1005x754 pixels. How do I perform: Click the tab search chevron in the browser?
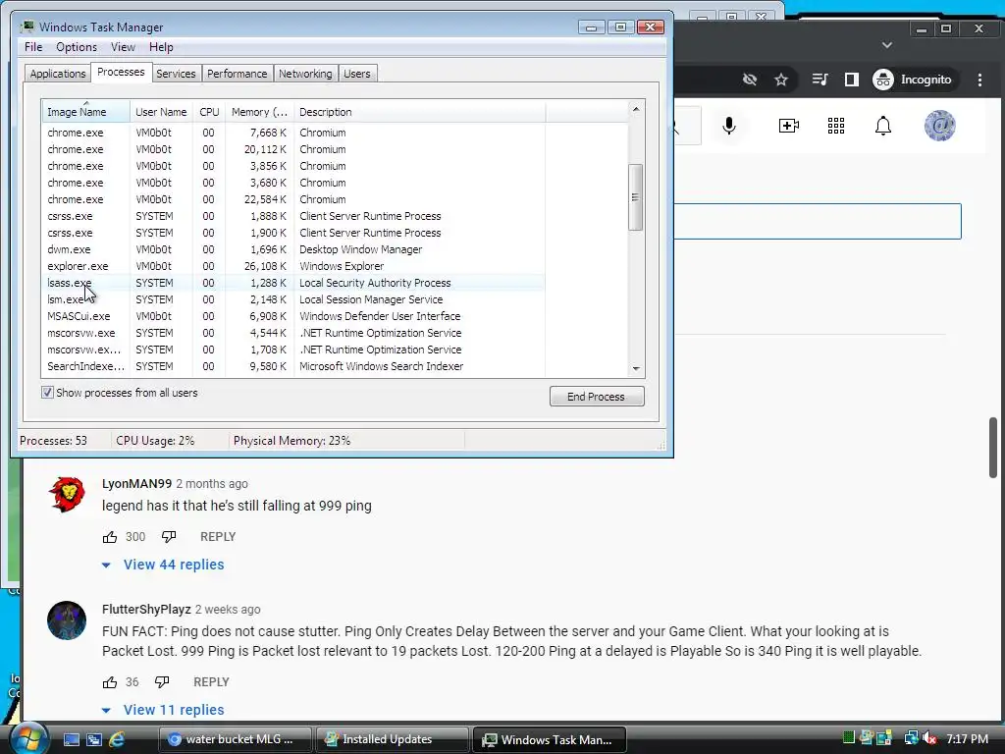click(x=887, y=45)
